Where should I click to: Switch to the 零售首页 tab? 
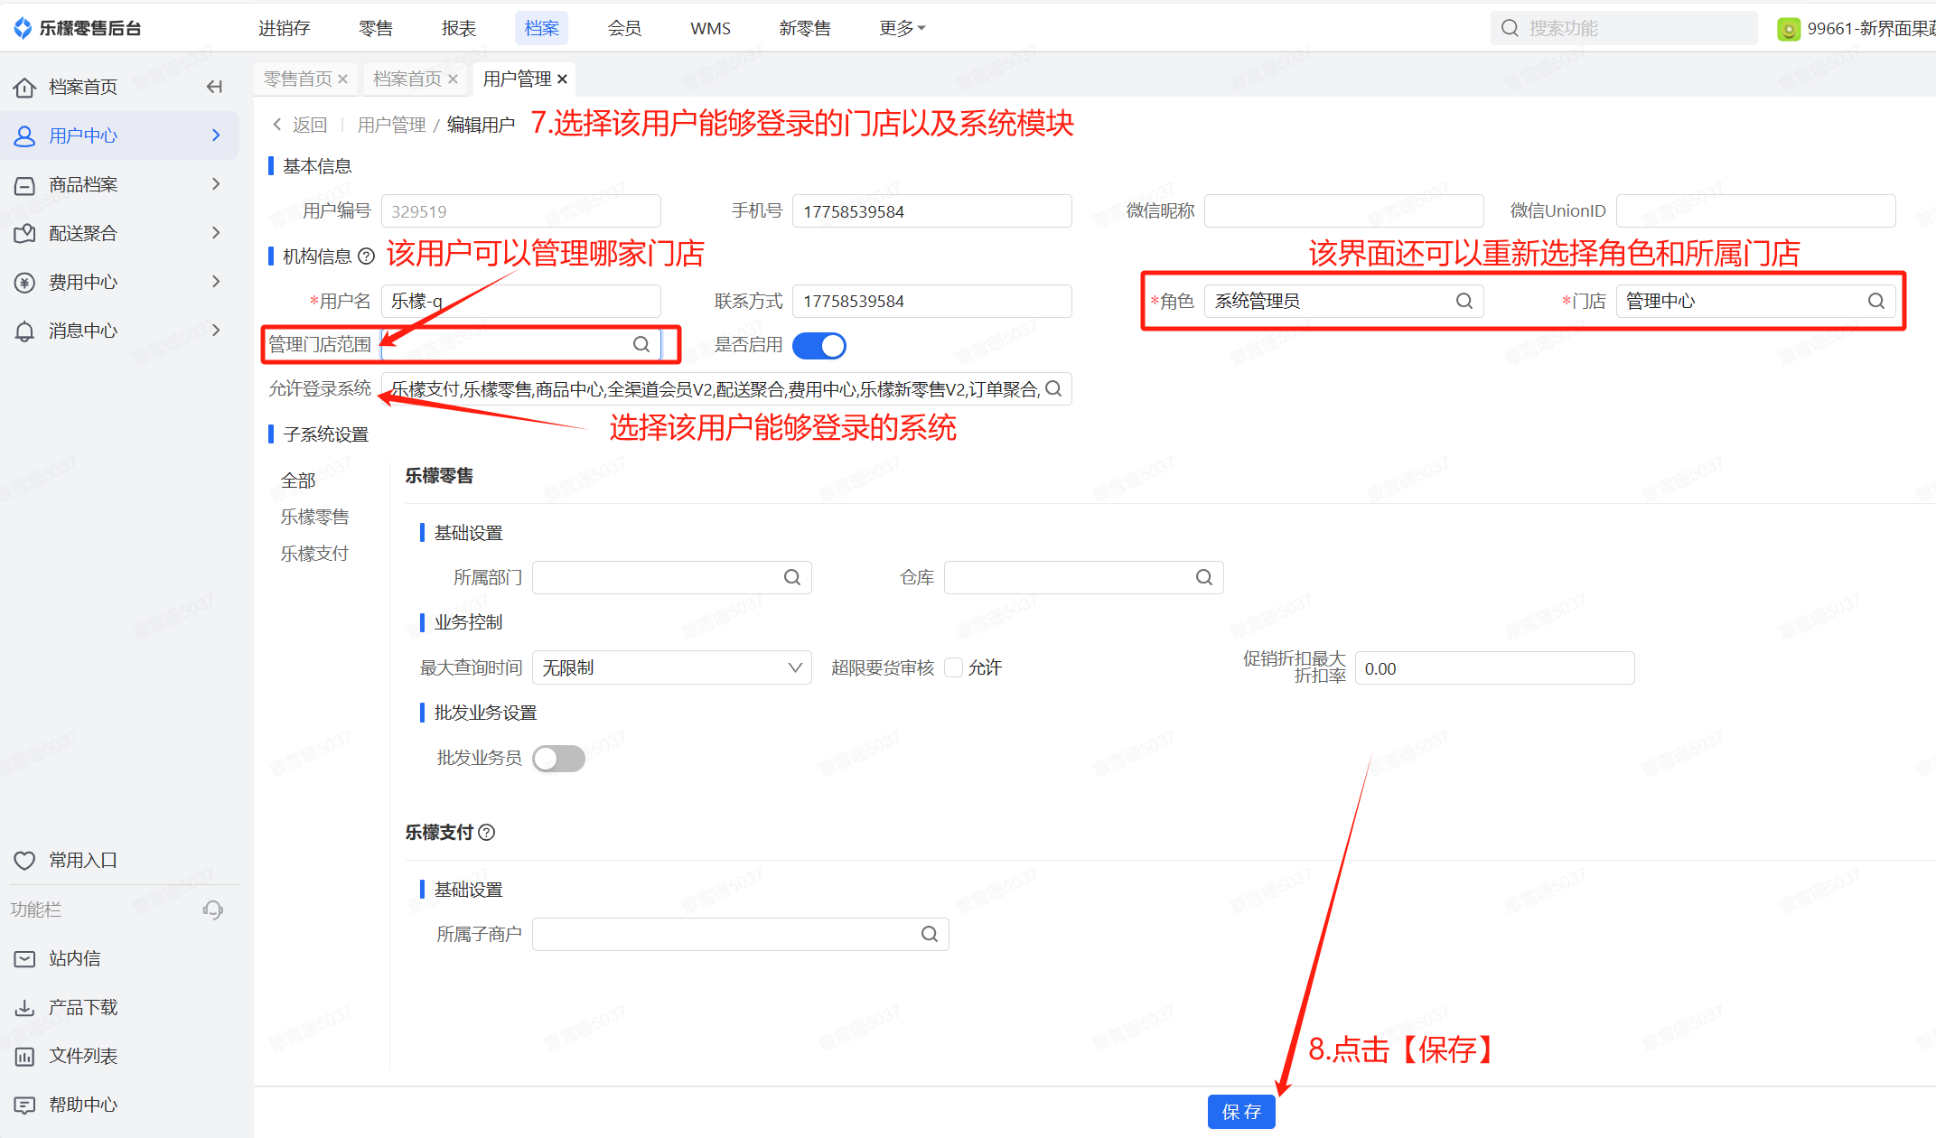(297, 79)
